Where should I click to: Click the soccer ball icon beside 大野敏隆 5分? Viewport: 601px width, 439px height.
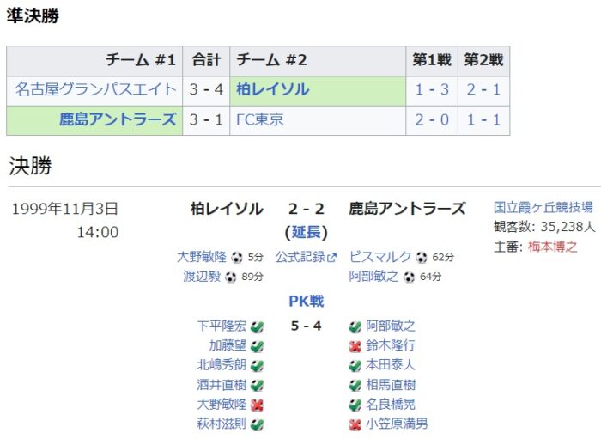click(x=237, y=257)
